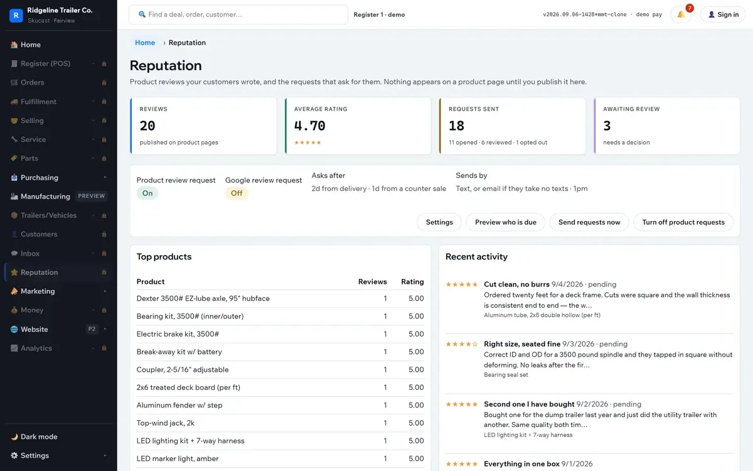
Task: Click the lock icon beside Reputation
Action: point(104,272)
